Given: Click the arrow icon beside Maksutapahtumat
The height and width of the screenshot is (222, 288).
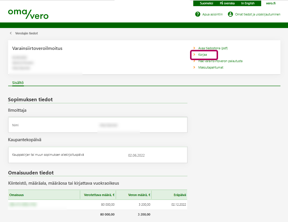Looking at the screenshot, I should pos(194,67).
